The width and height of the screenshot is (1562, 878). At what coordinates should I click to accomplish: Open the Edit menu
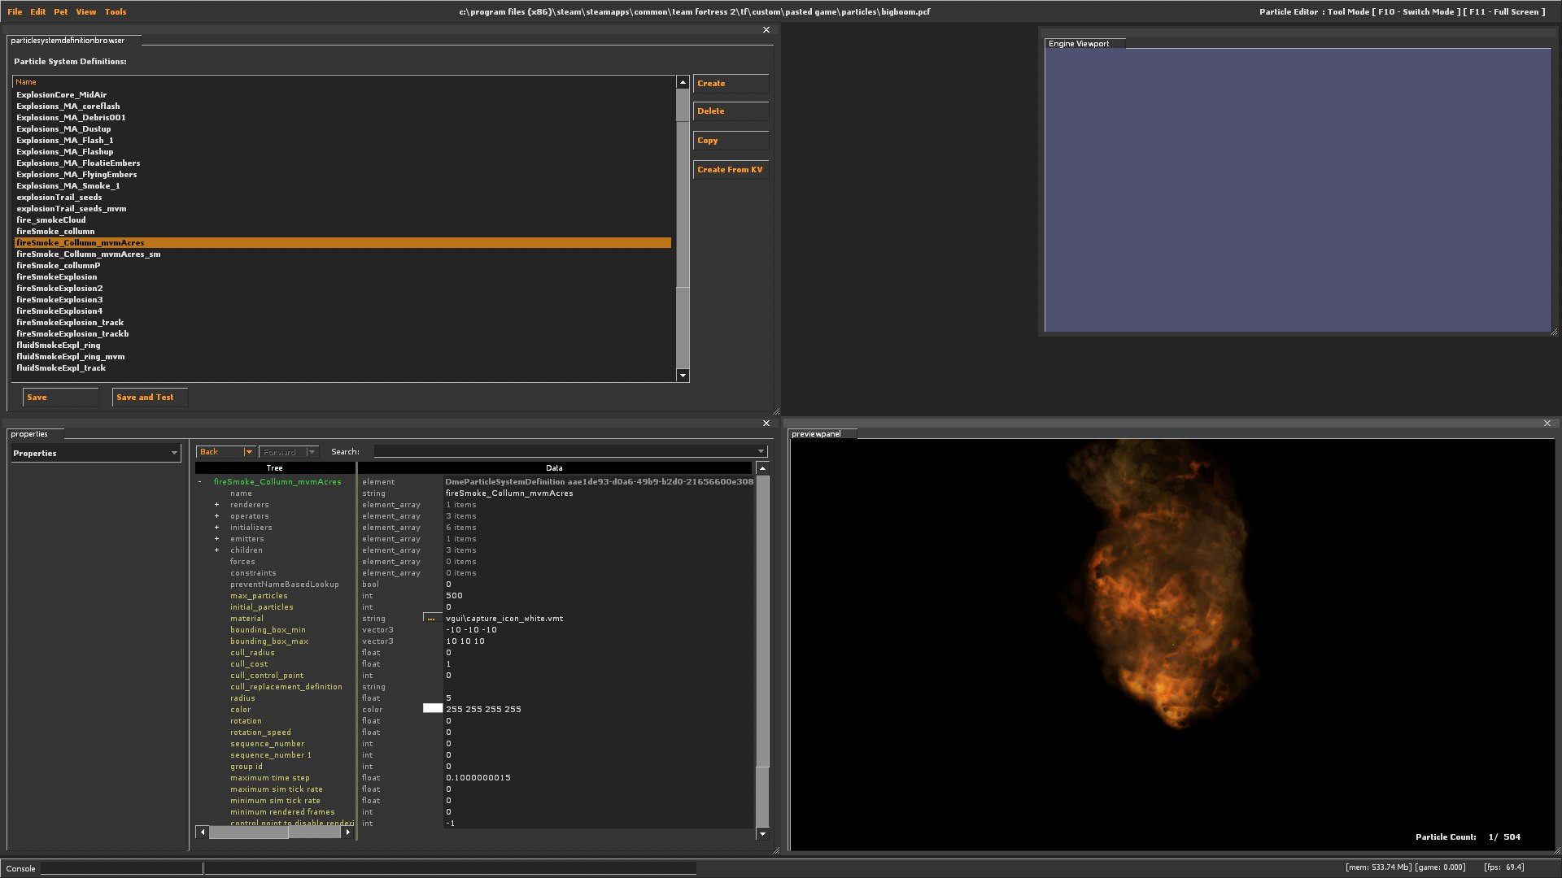pyautogui.click(x=38, y=11)
